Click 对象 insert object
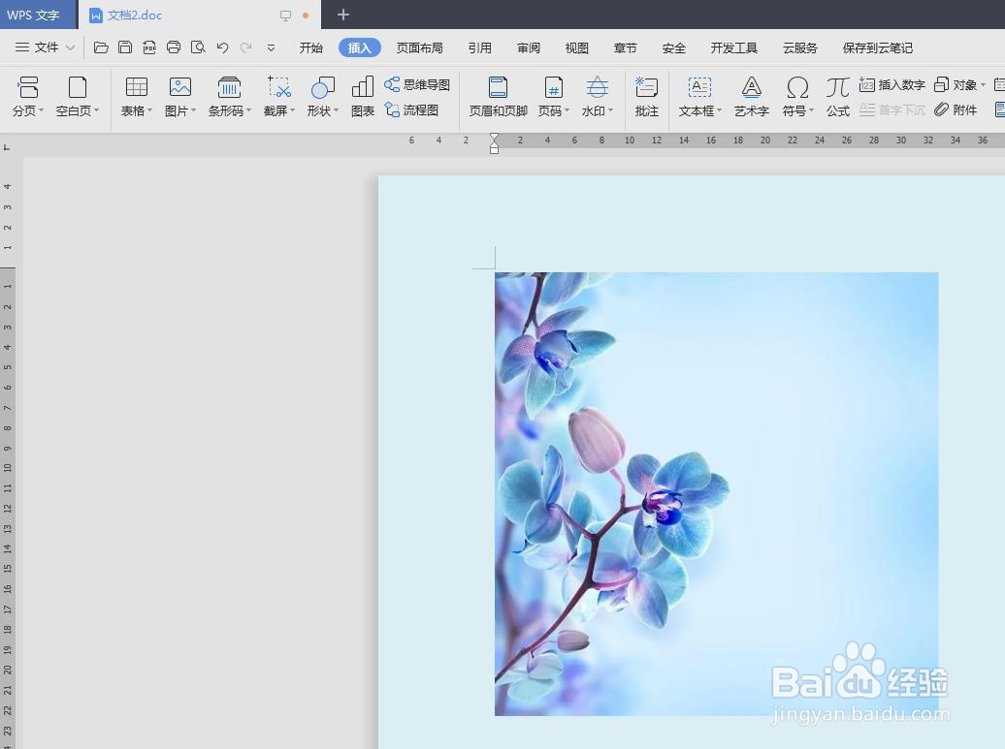Screen dimensions: 1005x749 (955, 84)
